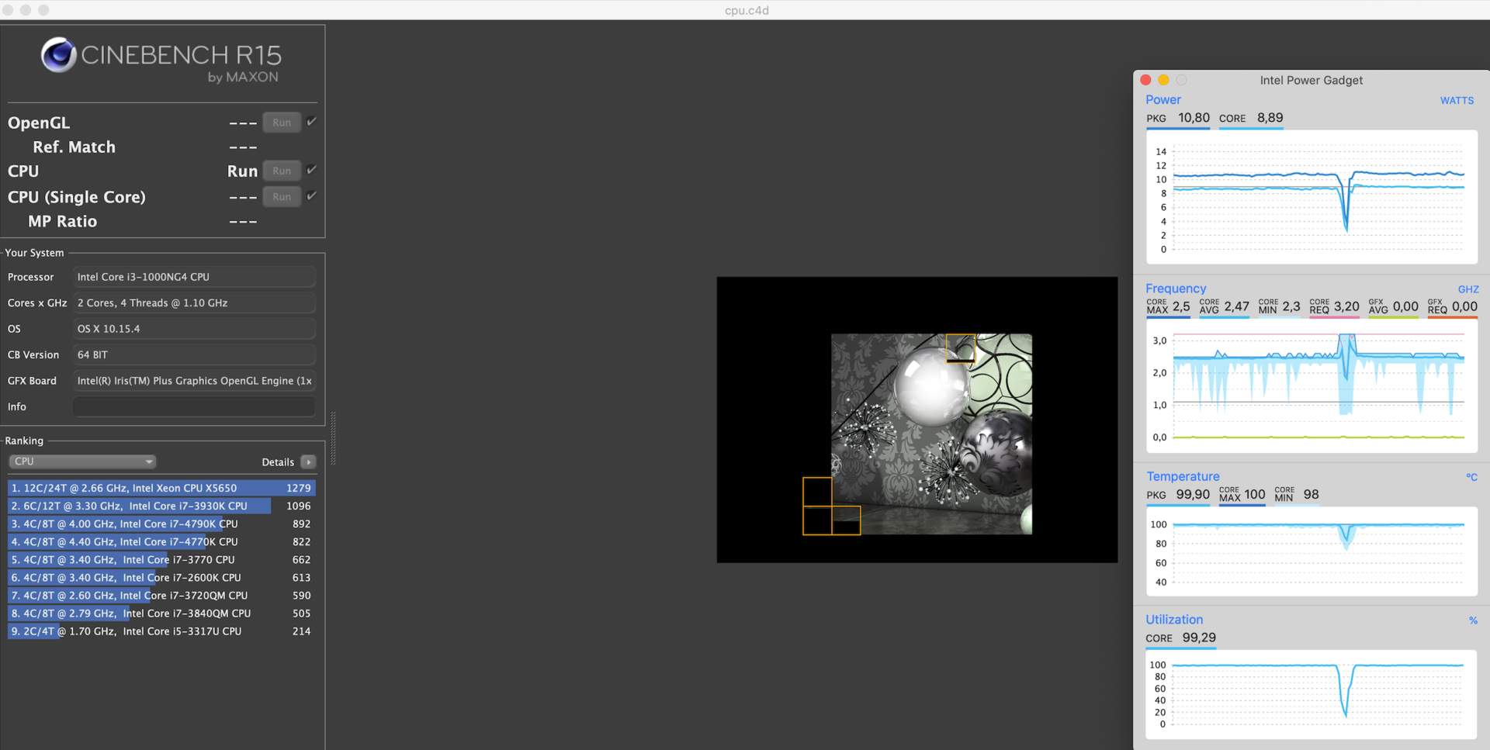Click the Details label in Ranking
Viewport: 1490px width, 750px height.
click(x=278, y=462)
